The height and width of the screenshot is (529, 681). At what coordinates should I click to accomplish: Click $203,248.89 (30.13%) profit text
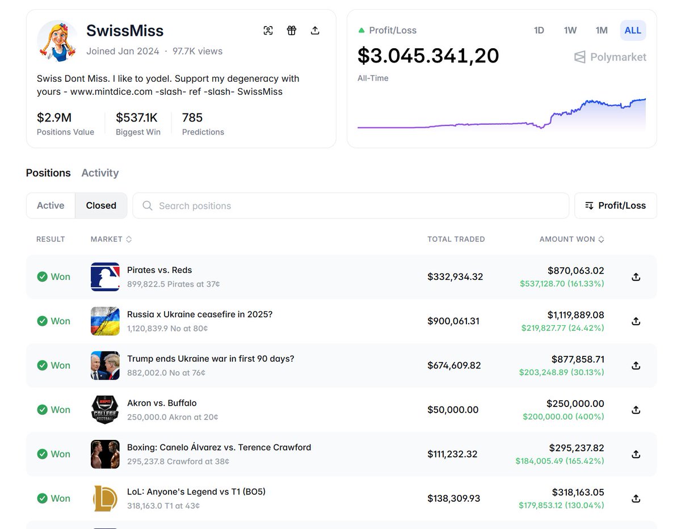(562, 372)
